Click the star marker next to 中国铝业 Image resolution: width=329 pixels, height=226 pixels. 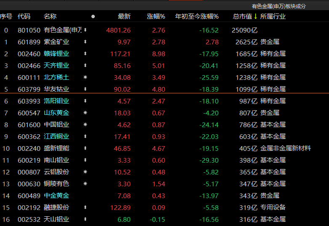pyautogui.click(x=85, y=125)
